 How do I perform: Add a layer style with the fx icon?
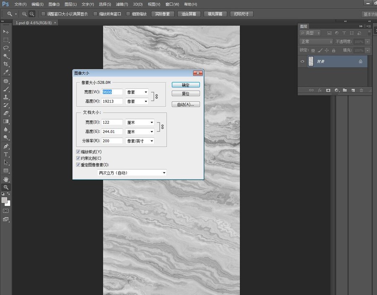tap(320, 90)
